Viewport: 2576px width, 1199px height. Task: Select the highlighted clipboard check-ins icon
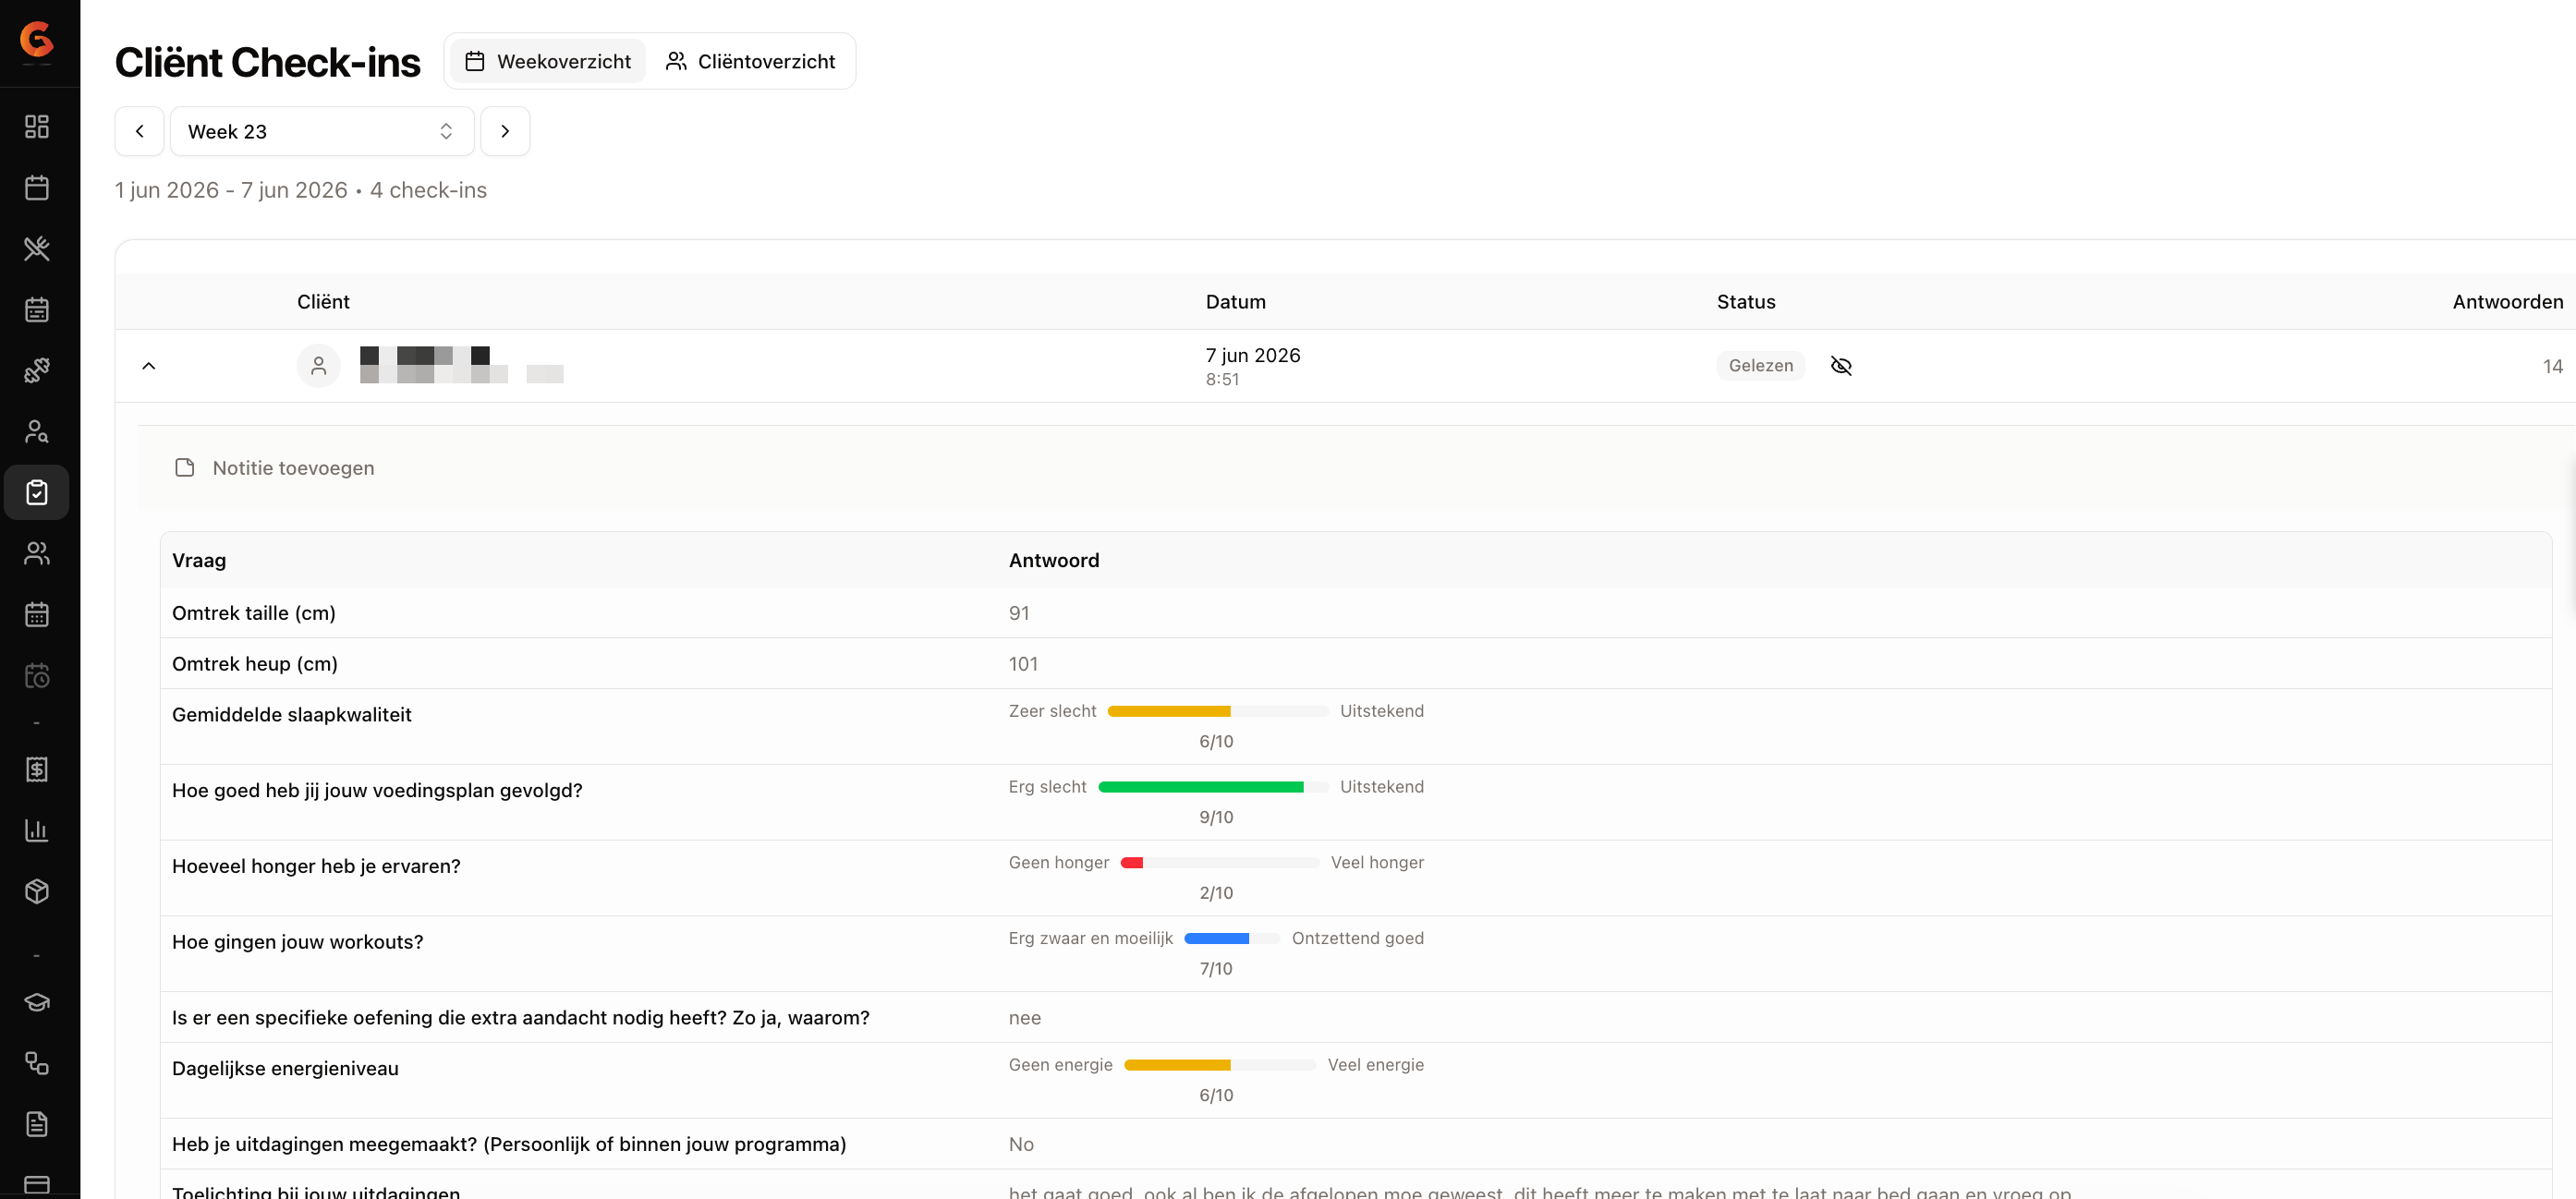pyautogui.click(x=37, y=492)
